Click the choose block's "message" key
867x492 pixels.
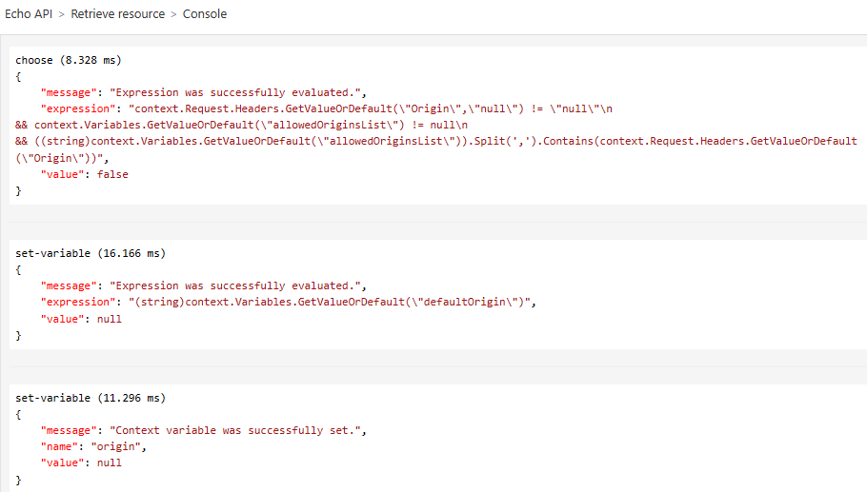tap(69, 92)
